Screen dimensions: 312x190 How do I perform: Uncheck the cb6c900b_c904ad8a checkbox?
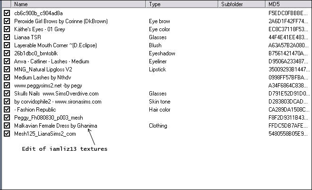(x=7, y=13)
